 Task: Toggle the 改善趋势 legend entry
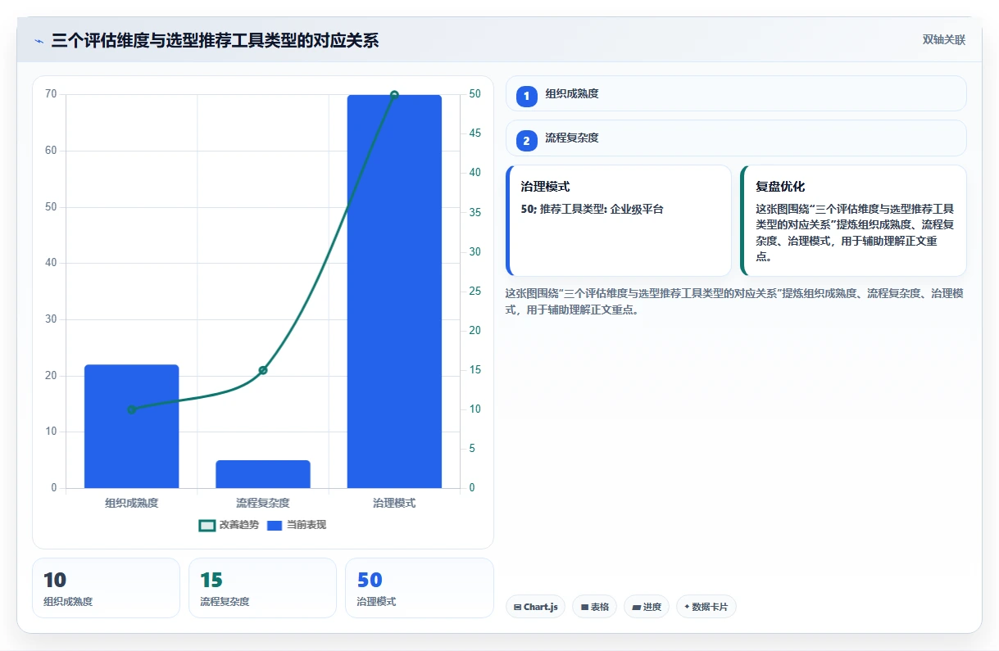pos(229,525)
